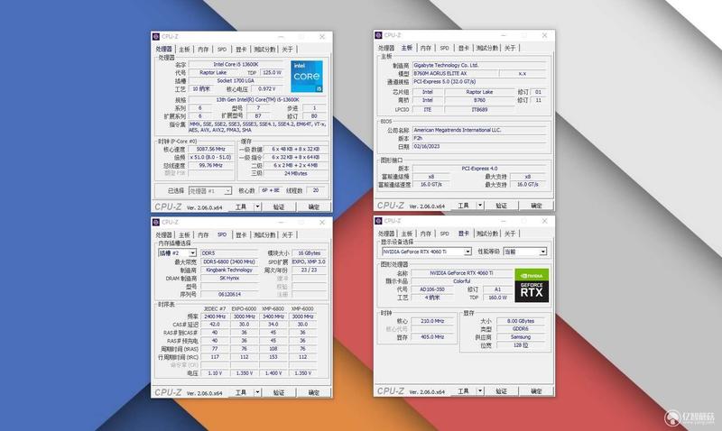Switch to 内存 tab in the processor window
Image resolution: width=722 pixels, height=431 pixels.
point(203,50)
